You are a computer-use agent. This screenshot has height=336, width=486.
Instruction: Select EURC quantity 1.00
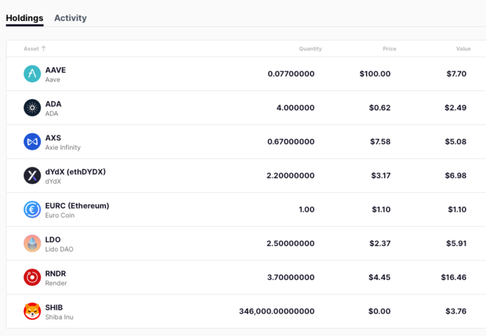pyautogui.click(x=306, y=209)
